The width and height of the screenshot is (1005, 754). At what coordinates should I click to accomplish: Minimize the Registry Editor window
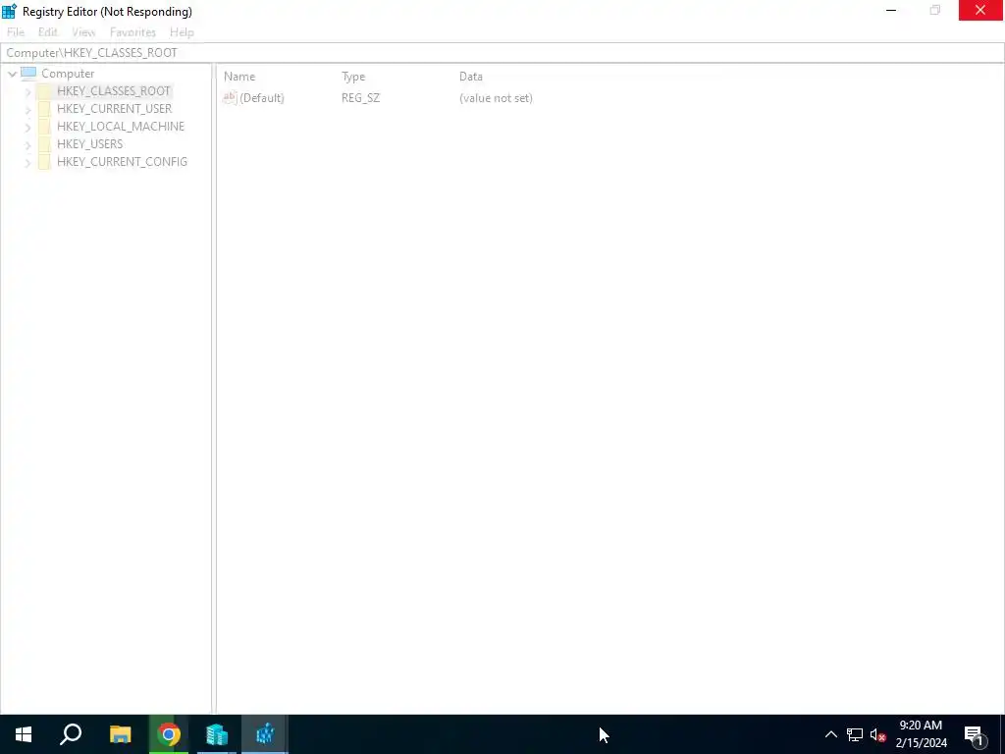(891, 10)
